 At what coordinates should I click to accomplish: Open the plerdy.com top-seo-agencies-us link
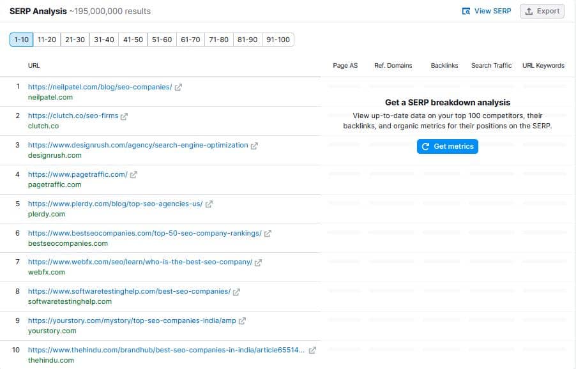point(116,204)
